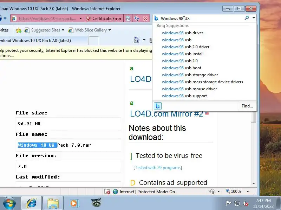Click the 7:47 PM clock in system tray
This screenshot has width=281, height=210.
(263, 200)
